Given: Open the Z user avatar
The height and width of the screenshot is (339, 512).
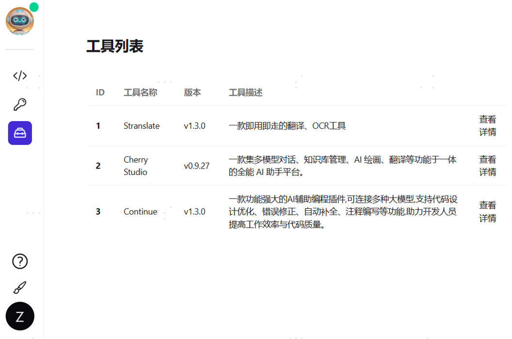Looking at the screenshot, I should coord(20,316).
